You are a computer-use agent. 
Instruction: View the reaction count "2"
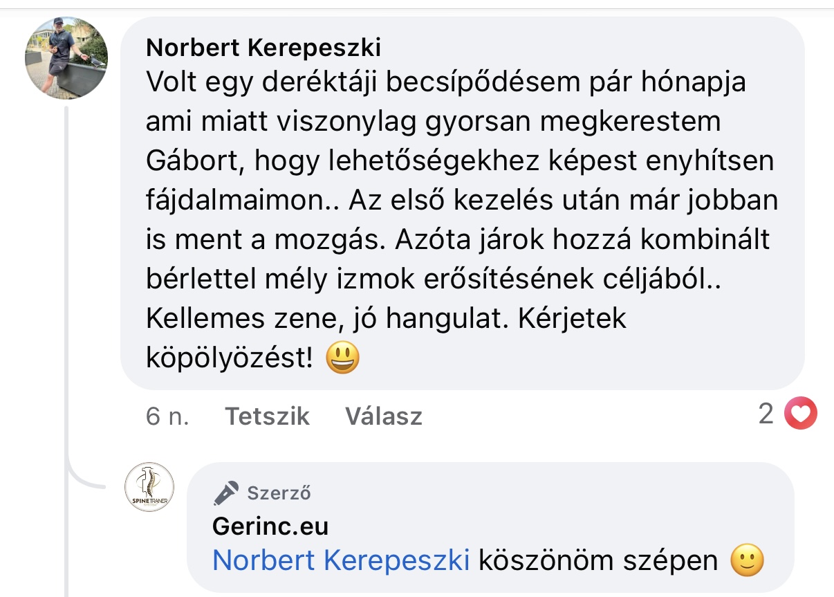(766, 414)
